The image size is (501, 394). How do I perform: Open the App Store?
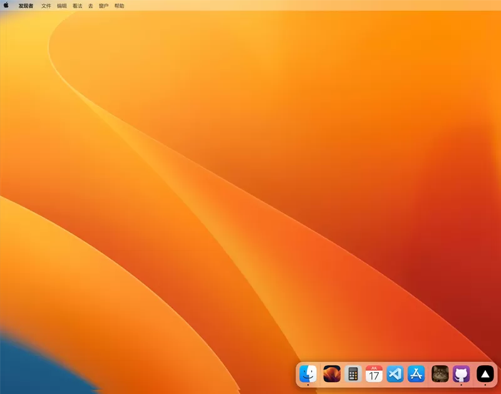tap(416, 374)
